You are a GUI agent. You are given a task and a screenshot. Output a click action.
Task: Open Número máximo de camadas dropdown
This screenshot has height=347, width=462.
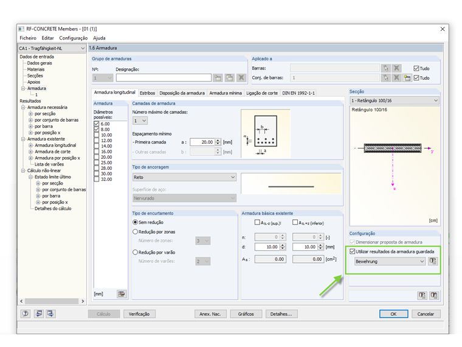(x=140, y=121)
